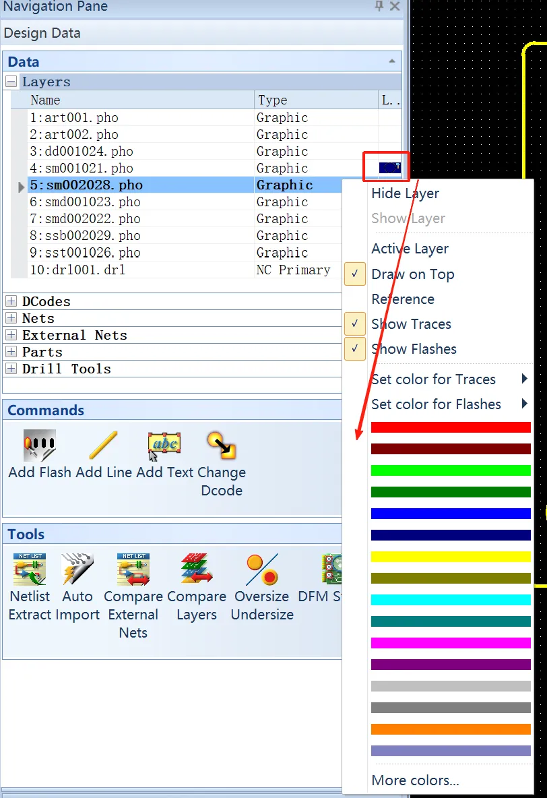The height and width of the screenshot is (798, 547).
Task: Select layer 3:dd001024.pho
Action: pyautogui.click(x=82, y=151)
